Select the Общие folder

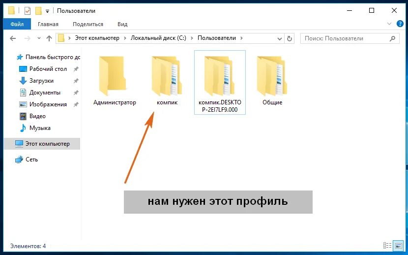[272, 81]
